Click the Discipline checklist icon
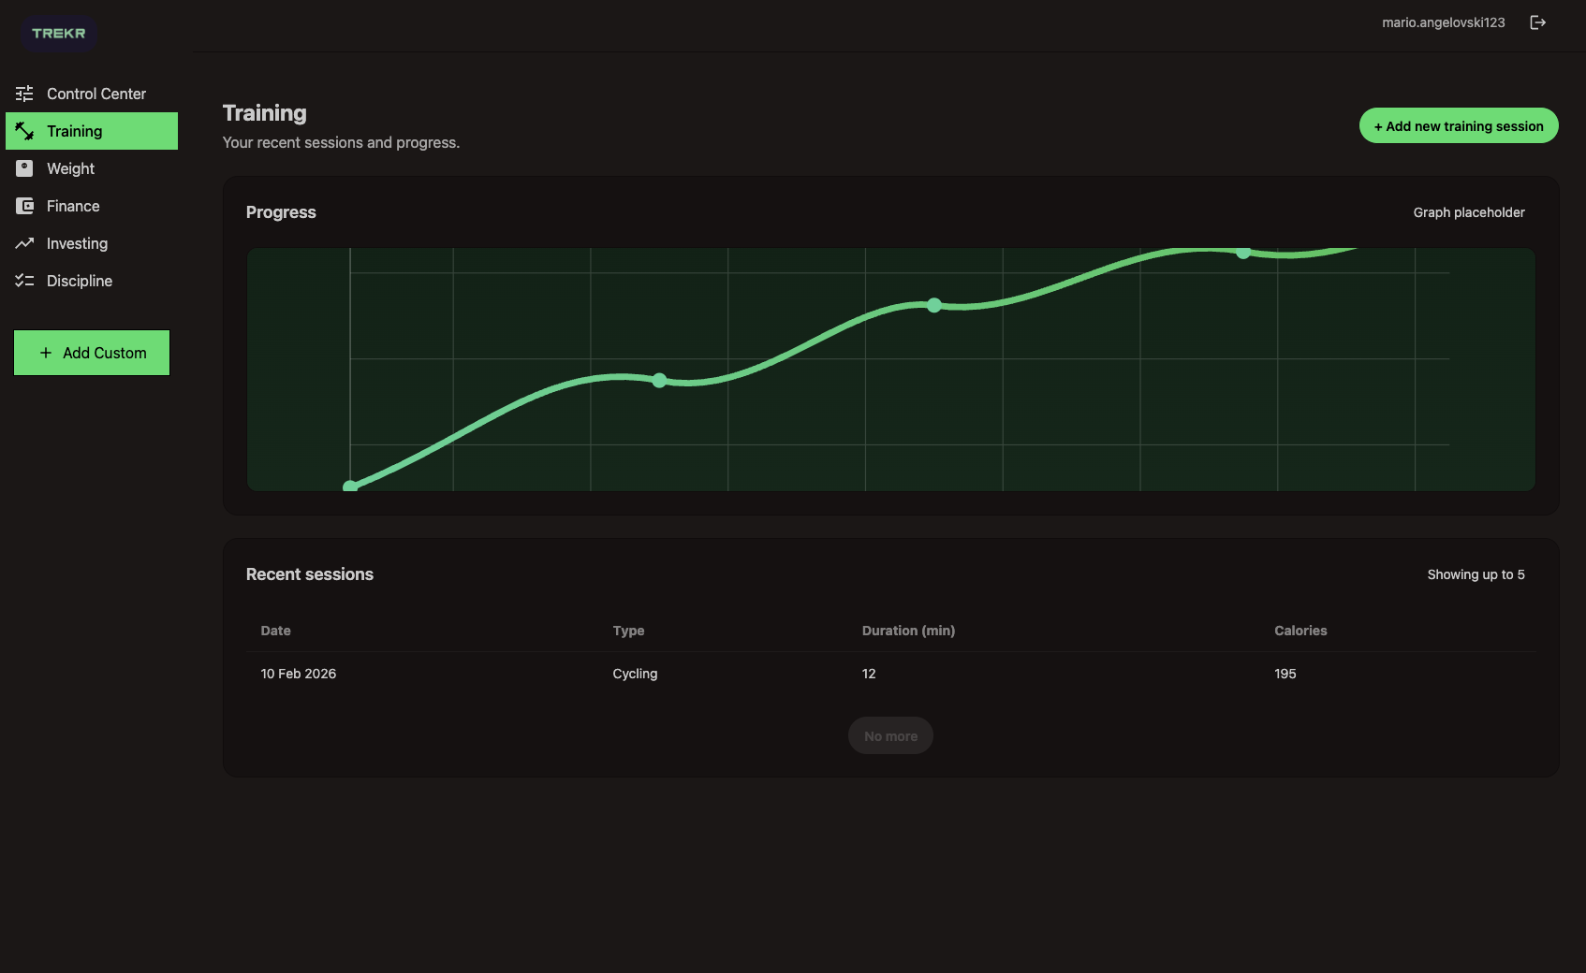 click(x=24, y=281)
